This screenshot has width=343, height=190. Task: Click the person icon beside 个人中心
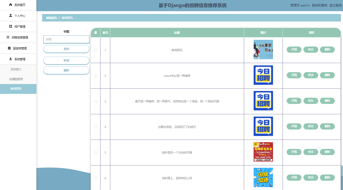tap(11, 16)
